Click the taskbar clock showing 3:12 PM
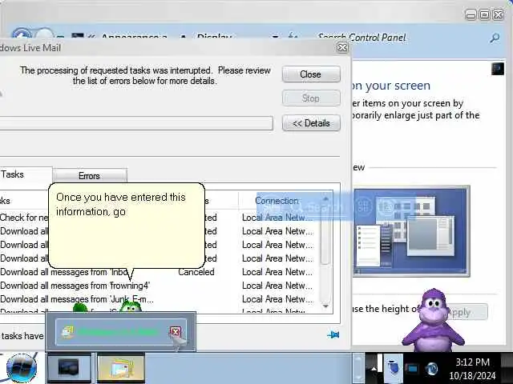The image size is (513, 384). point(472,368)
